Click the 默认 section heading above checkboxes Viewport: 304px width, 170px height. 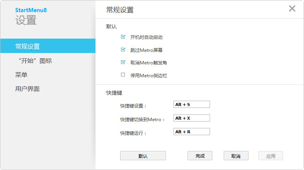click(x=111, y=27)
